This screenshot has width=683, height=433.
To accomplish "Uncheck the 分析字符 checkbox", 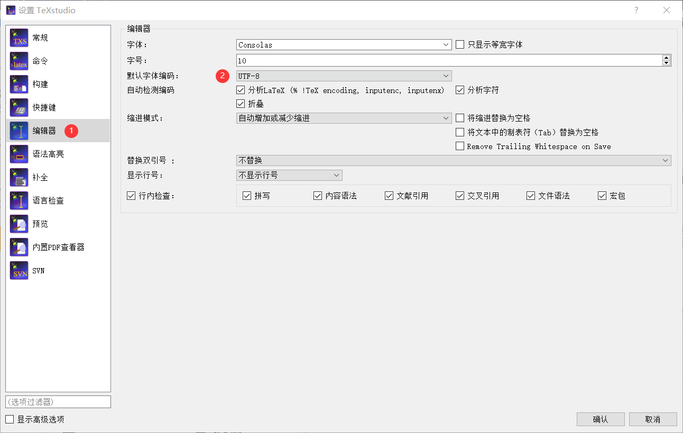I will [x=460, y=90].
